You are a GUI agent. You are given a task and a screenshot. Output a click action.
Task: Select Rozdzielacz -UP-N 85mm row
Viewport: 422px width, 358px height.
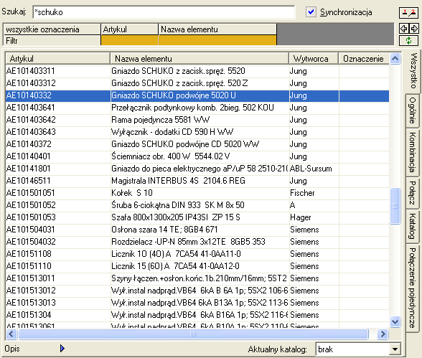[x=197, y=242]
